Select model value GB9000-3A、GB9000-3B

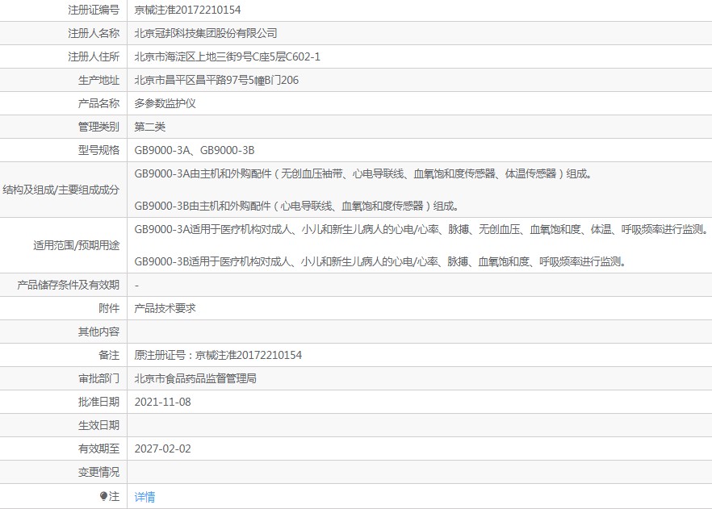point(195,150)
